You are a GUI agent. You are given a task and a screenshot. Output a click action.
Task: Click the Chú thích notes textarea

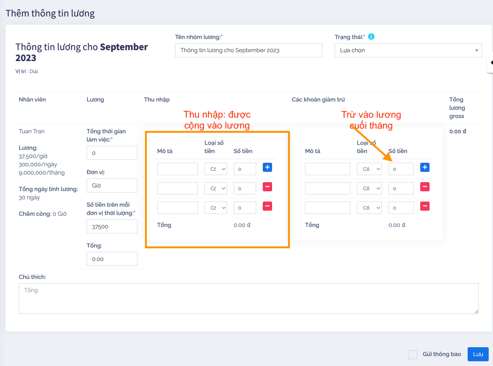click(248, 298)
